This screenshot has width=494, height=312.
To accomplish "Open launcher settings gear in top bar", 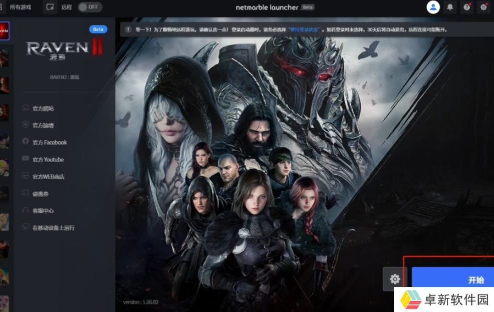I will [x=484, y=7].
